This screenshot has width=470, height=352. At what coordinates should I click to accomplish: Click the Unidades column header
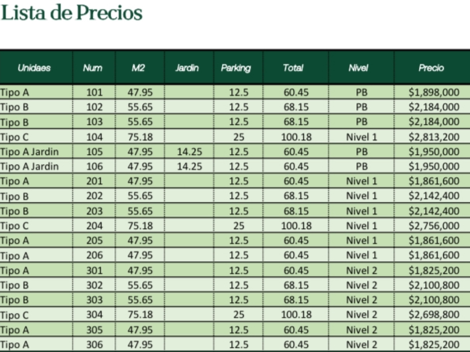[34, 68]
